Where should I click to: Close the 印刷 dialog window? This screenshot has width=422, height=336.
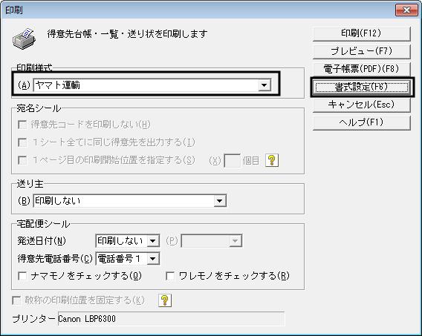[407, 10]
